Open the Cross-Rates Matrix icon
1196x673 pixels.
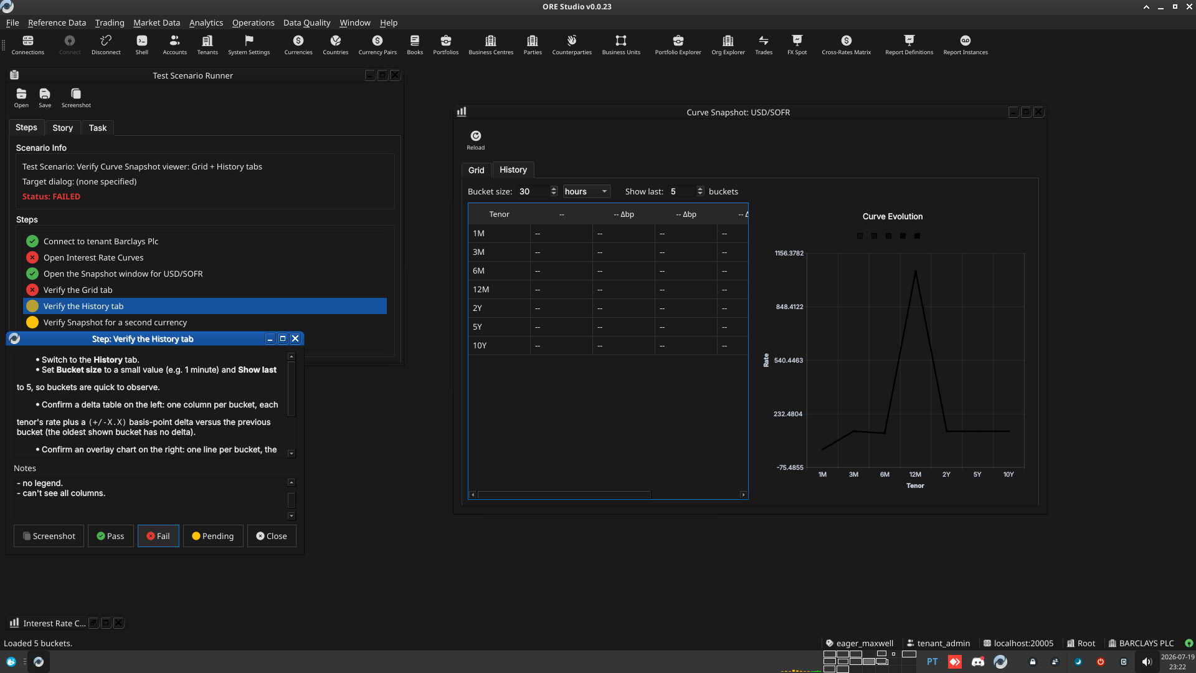(x=846, y=44)
